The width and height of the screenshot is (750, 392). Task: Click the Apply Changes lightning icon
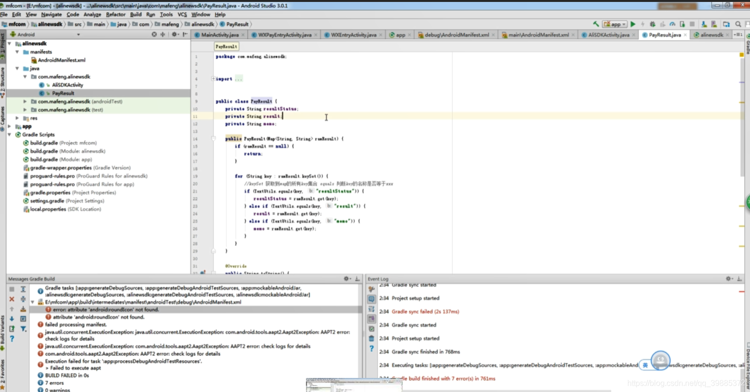(x=643, y=24)
